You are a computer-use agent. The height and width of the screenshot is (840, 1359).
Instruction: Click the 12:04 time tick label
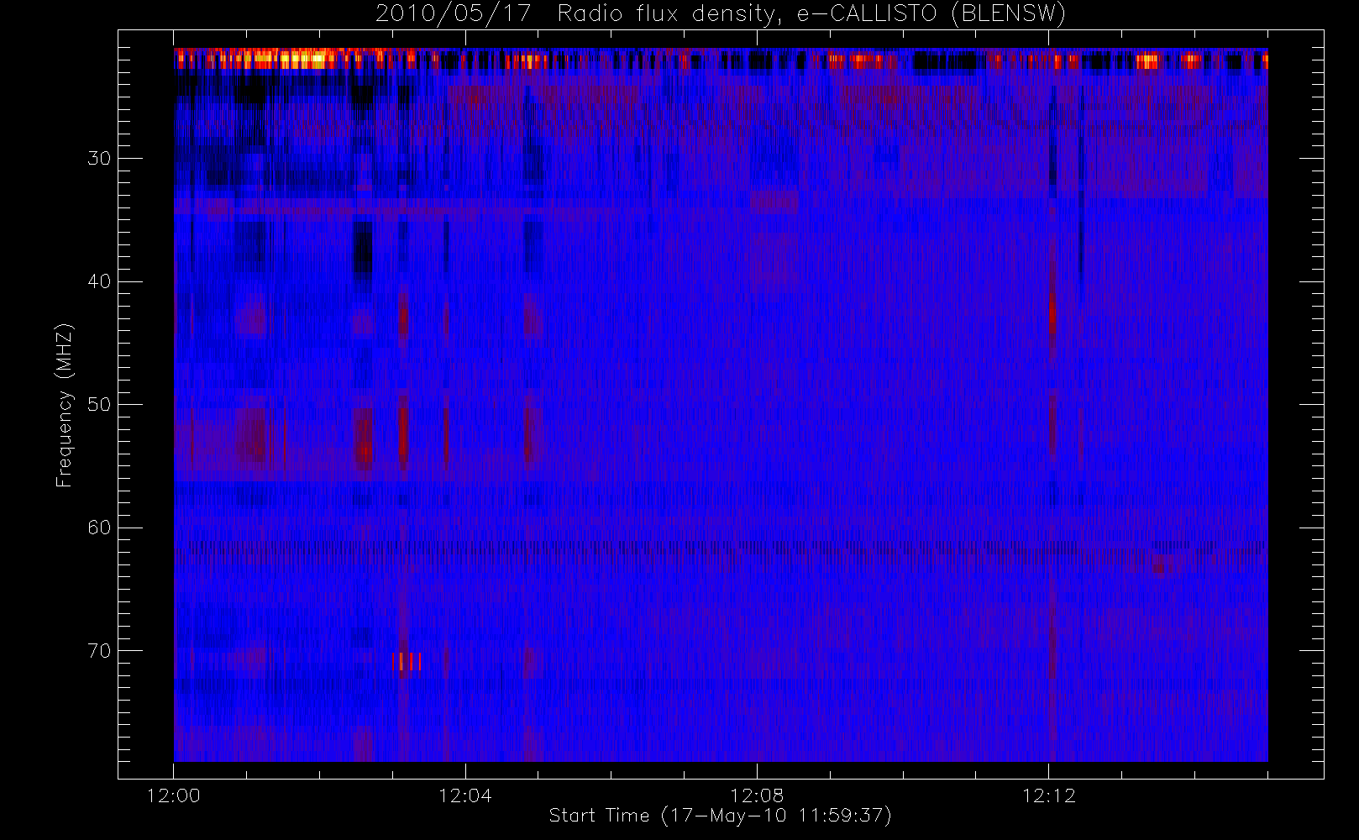464,795
